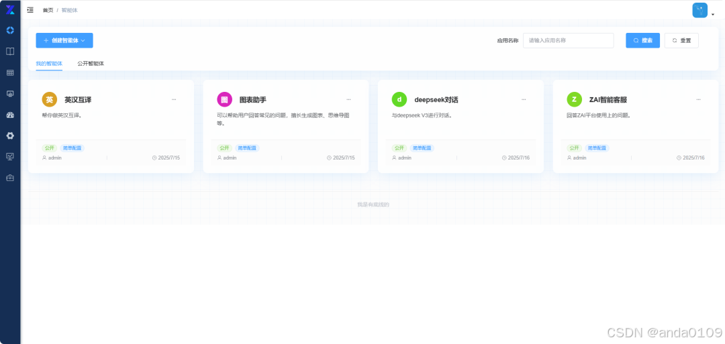Click the 图 avatar on 图表助手 card
The image size is (725, 344).
pyautogui.click(x=224, y=99)
